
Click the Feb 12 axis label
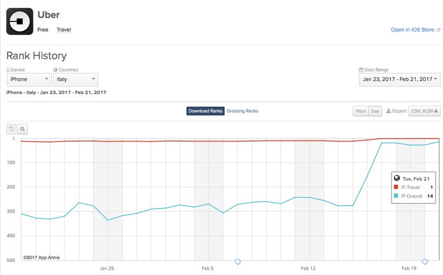click(308, 268)
